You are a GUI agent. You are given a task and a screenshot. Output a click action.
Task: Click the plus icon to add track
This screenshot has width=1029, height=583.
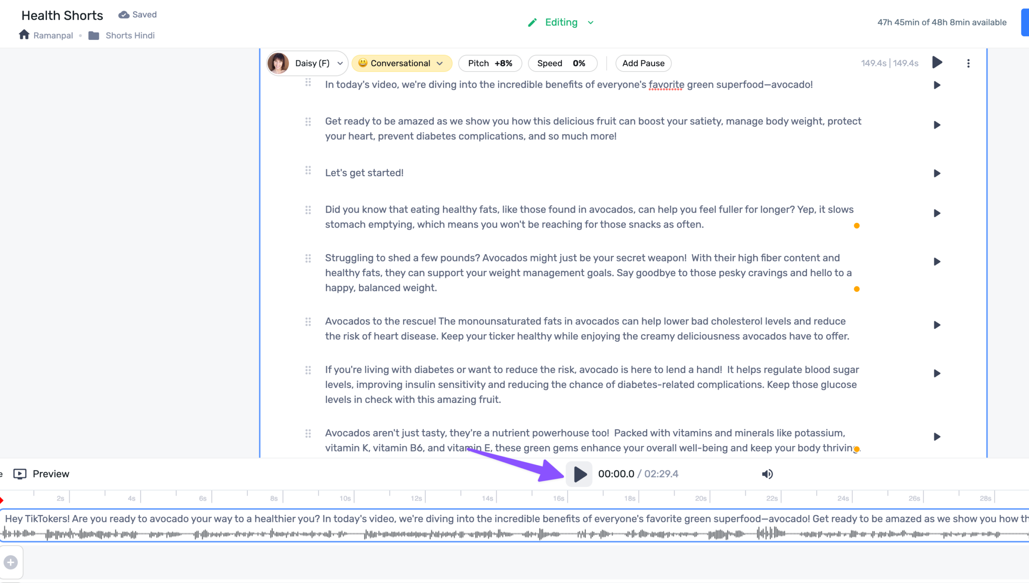[x=11, y=562]
